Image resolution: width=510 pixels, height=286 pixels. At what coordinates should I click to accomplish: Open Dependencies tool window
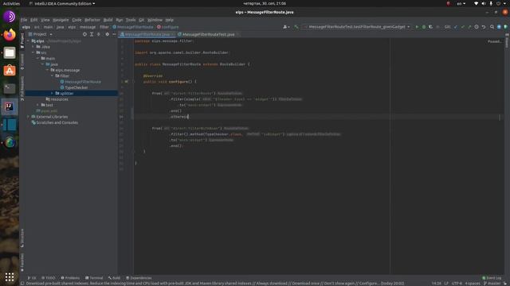point(139,278)
